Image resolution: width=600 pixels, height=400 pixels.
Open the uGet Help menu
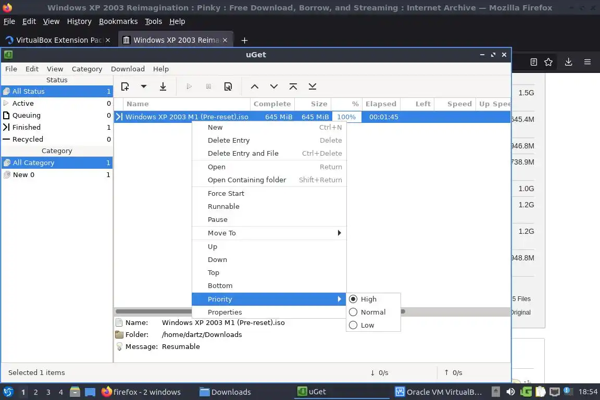point(161,69)
